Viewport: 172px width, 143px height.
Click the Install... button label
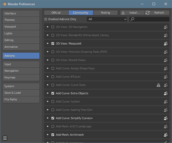(x=134, y=13)
